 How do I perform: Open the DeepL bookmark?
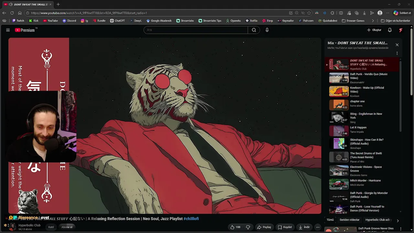click(136, 21)
